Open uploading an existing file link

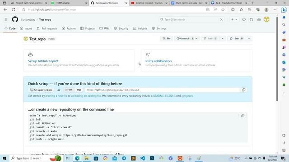click(86, 96)
